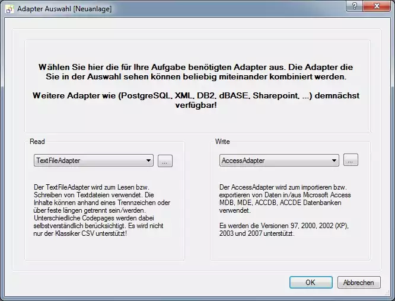
Task: Expand the Read adapter dropdown arrow
Action: pyautogui.click(x=148, y=161)
